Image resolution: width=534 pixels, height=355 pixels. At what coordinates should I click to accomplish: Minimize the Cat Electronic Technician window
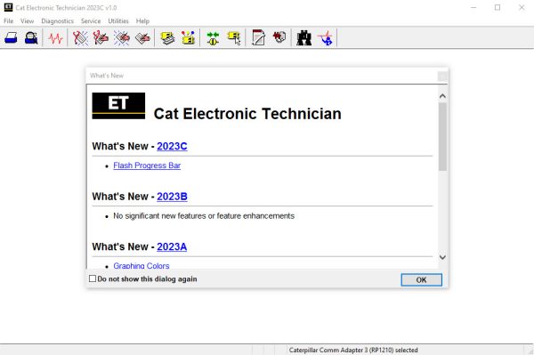coord(473,7)
